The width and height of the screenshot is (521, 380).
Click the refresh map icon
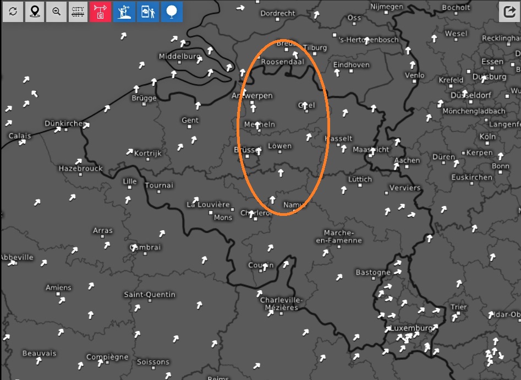pyautogui.click(x=13, y=12)
